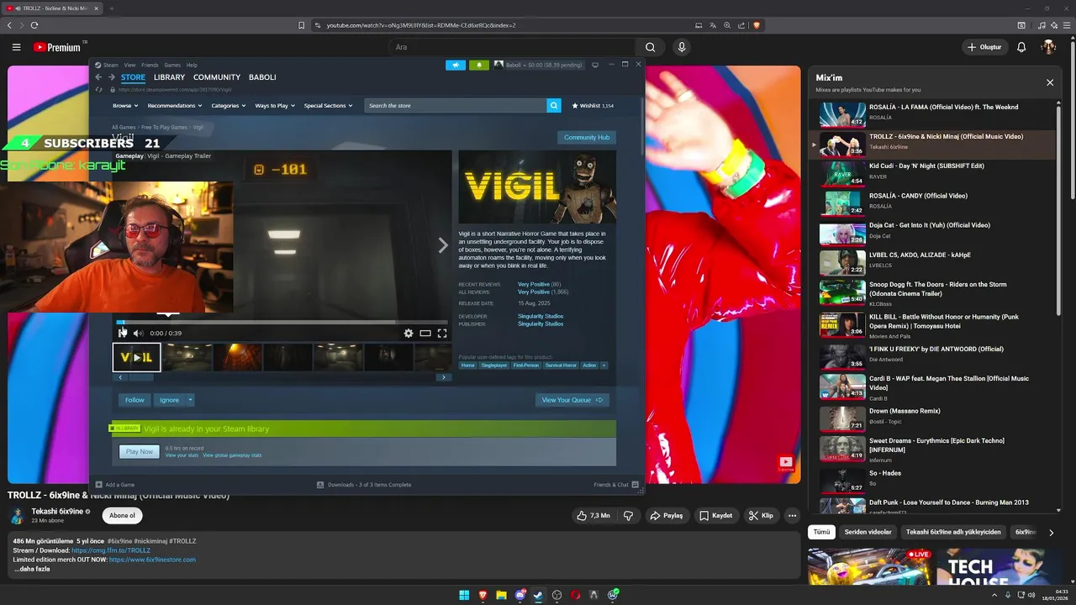Click Play Now for Vigil
1076x605 pixels.
(x=140, y=452)
